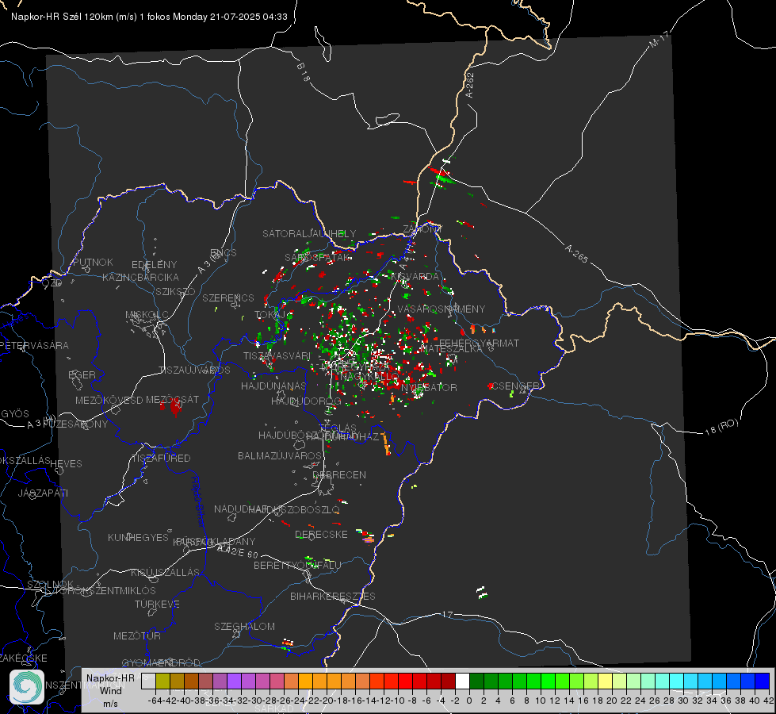Click the PUTNOK label
Screen dimensions: 776x714
point(93,262)
